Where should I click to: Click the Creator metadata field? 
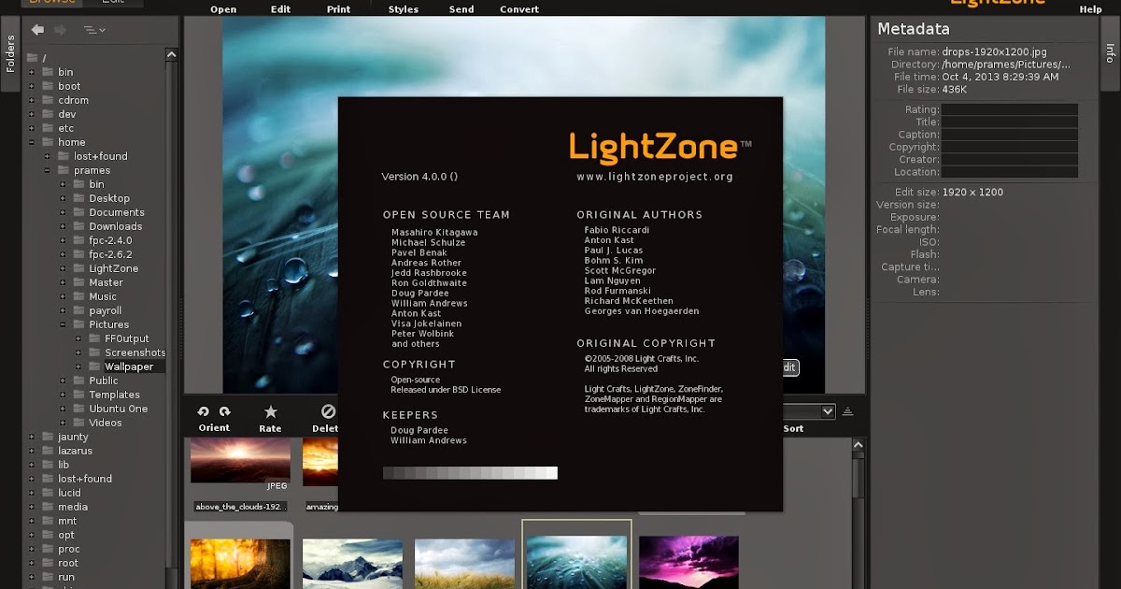(x=1009, y=160)
